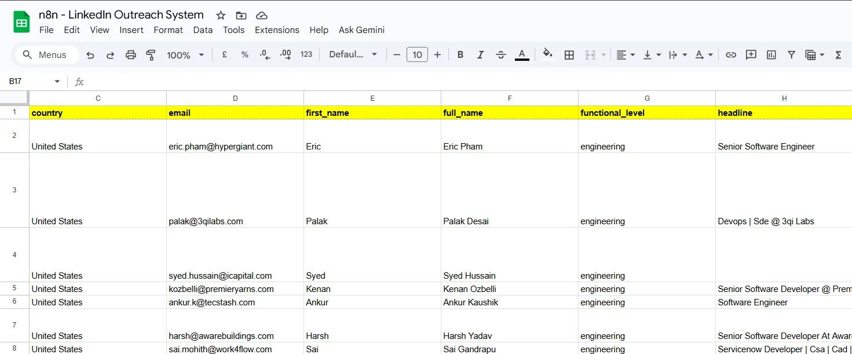Screen dimensions: 852x354
Task: Print the spreadsheet
Action: (x=131, y=55)
